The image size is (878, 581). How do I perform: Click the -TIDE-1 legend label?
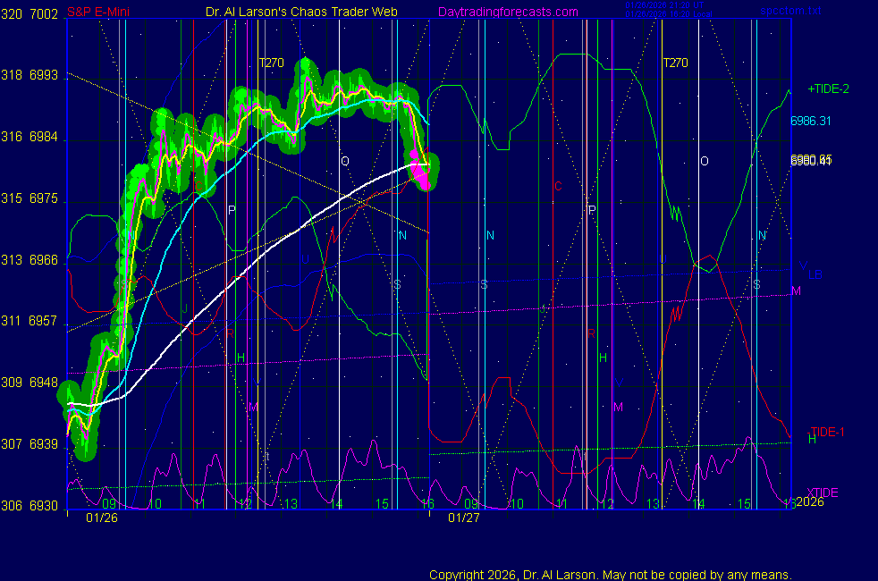(827, 432)
